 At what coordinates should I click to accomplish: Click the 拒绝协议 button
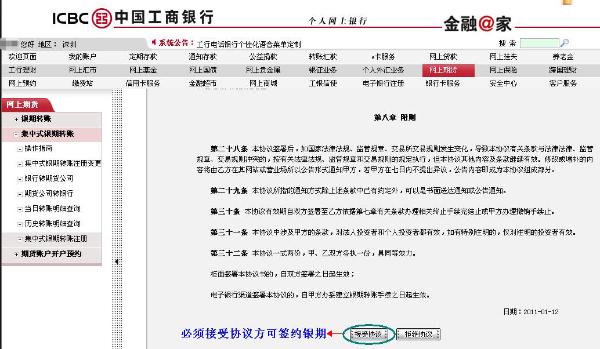(x=418, y=334)
